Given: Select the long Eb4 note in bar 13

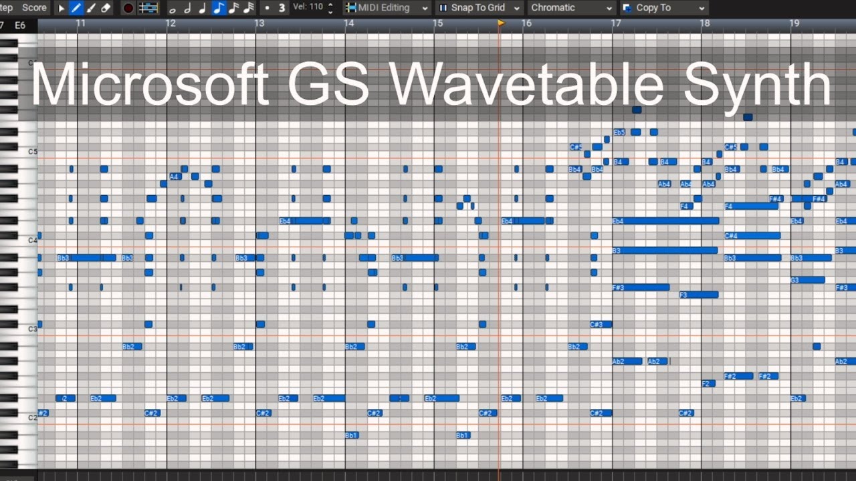Looking at the screenshot, I should [x=305, y=221].
